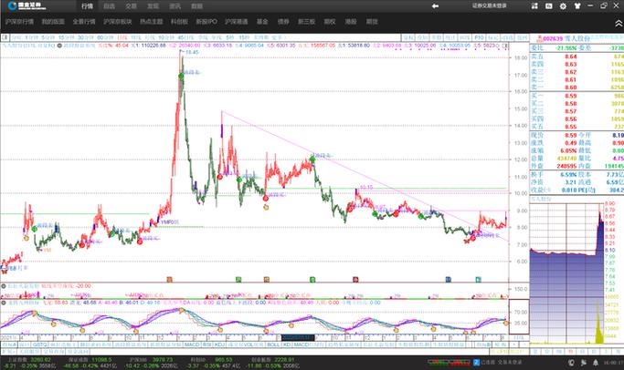This screenshot has width=624, height=370.
Task: Select the 45日线 chart period
Action: [186, 37]
